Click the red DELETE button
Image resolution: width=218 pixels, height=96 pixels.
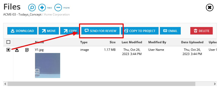click(x=201, y=31)
